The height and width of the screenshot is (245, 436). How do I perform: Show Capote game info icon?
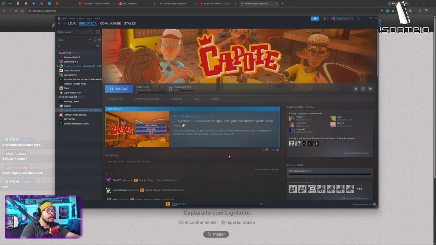tap(363, 89)
